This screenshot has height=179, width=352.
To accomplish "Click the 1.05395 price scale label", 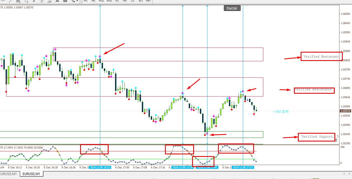I will [346, 143].
